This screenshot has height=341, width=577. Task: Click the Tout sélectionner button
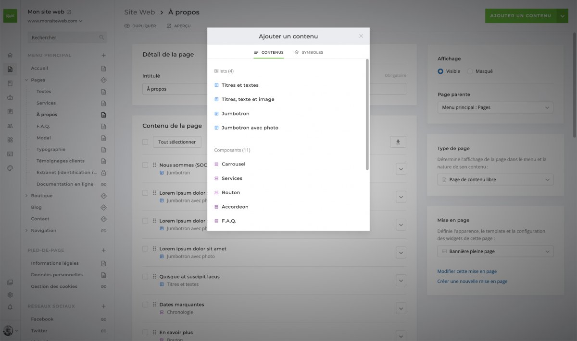tap(177, 142)
